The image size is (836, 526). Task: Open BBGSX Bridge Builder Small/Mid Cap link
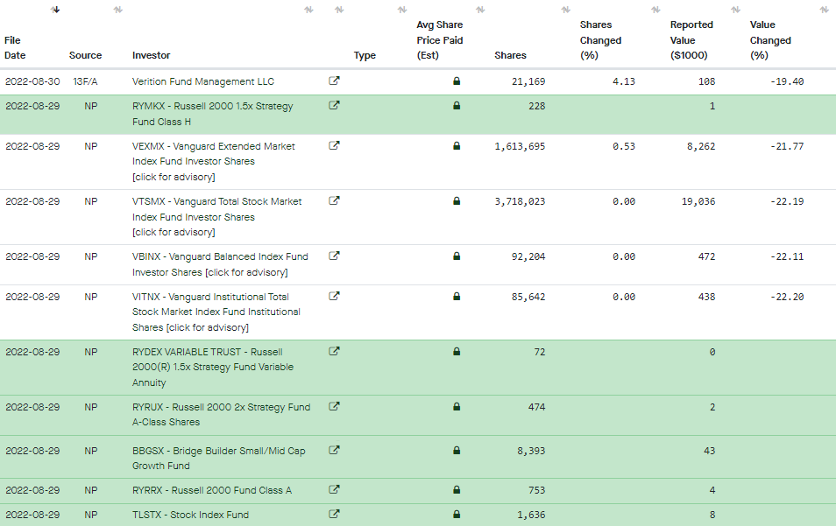pyautogui.click(x=218, y=459)
